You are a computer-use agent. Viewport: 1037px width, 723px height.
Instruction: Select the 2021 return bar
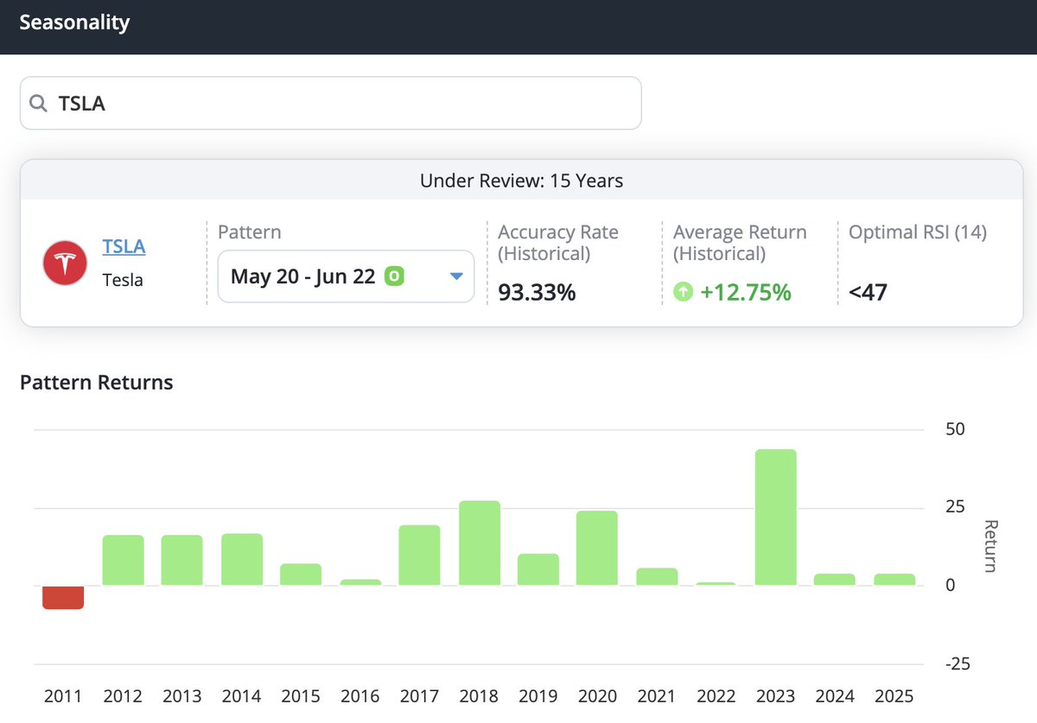pyautogui.click(x=657, y=577)
